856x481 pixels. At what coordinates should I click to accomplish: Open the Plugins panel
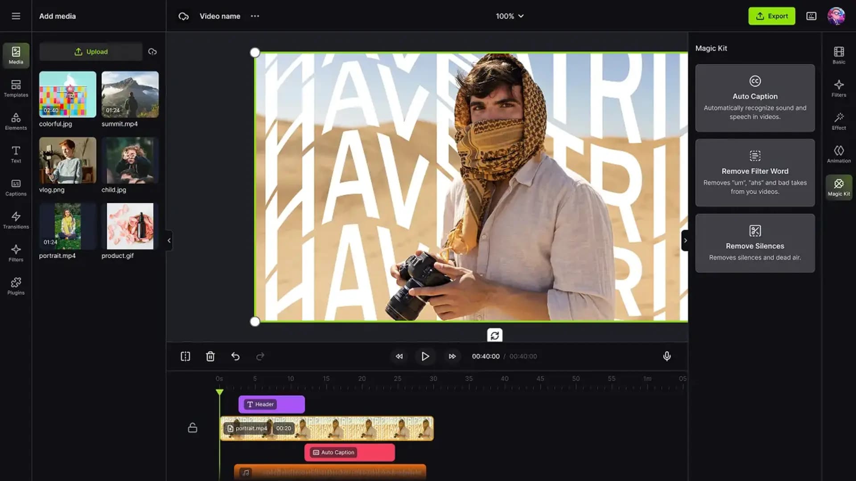16,286
